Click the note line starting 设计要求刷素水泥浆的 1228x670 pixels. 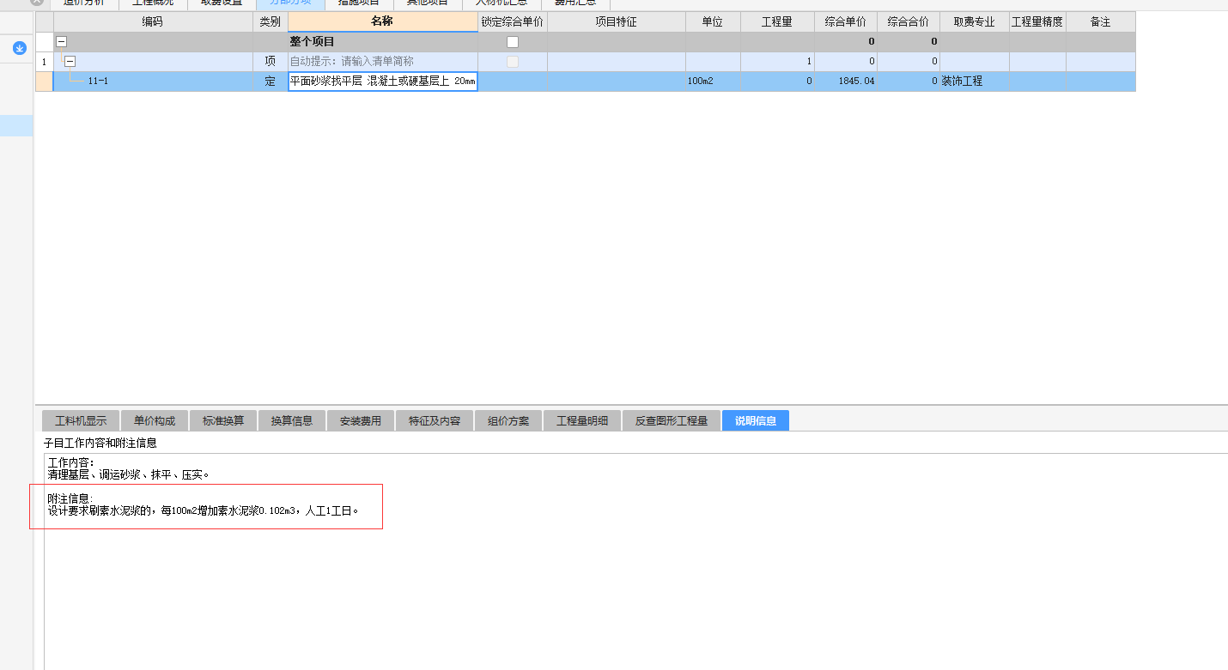click(x=203, y=510)
